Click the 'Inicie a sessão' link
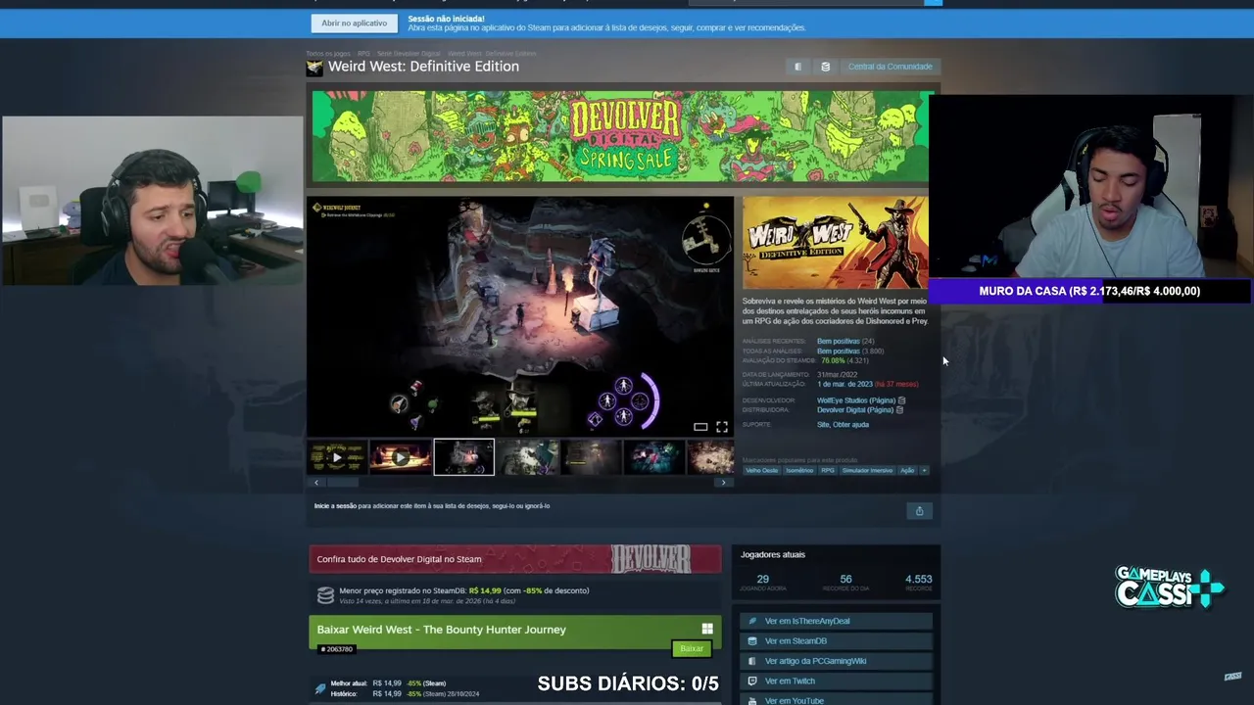The height and width of the screenshot is (705, 1254). pos(335,506)
